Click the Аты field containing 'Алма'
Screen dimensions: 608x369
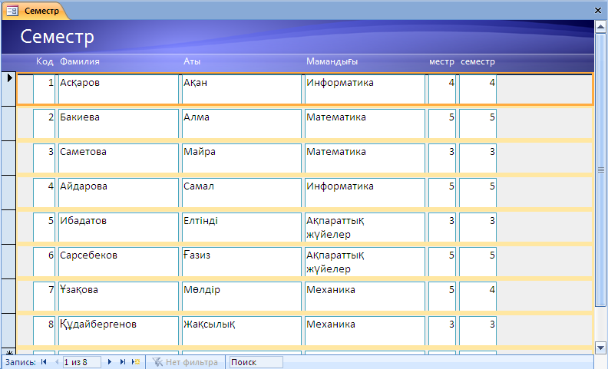(242, 124)
